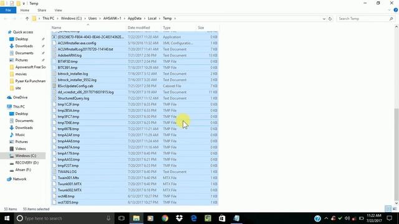Click the Up one level arrow
The width and height of the screenshot is (399, 224).
[27, 19]
